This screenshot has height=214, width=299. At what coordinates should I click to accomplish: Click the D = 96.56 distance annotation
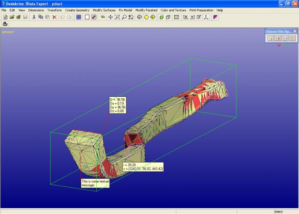(118, 105)
